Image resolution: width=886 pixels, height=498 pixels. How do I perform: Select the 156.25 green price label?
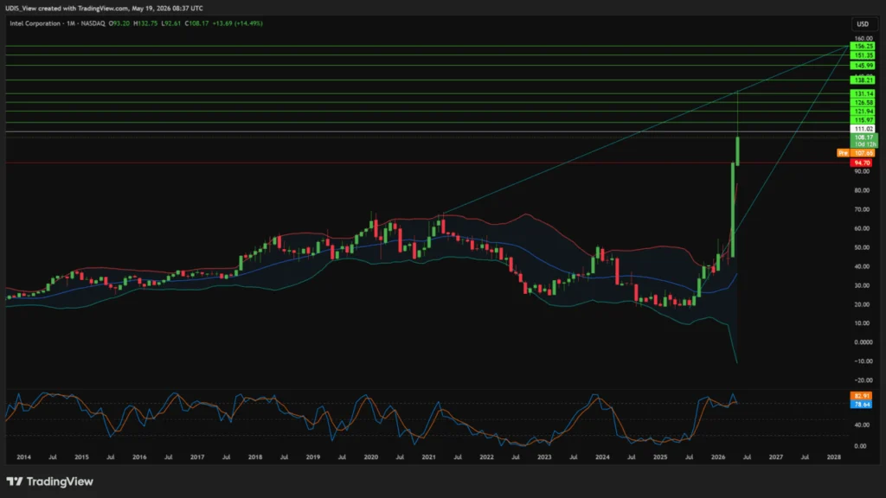864,47
